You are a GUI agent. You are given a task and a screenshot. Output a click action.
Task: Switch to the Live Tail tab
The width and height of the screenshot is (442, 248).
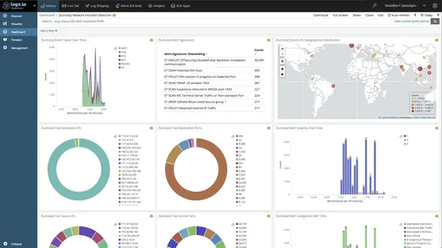(70, 6)
